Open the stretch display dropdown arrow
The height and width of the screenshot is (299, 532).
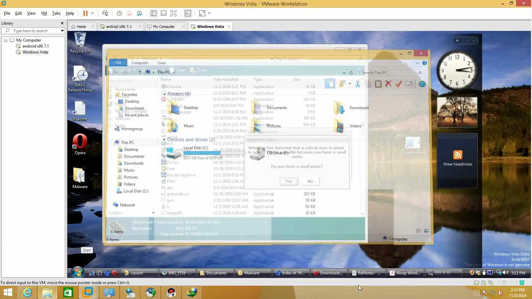coord(209,13)
